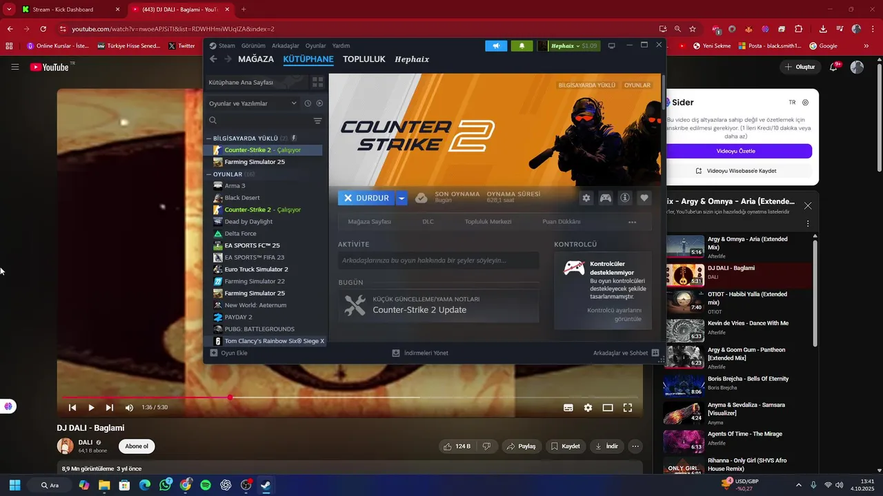The height and width of the screenshot is (496, 883).
Task: Open WhatsApp from Windows taskbar
Action: [x=166, y=485]
